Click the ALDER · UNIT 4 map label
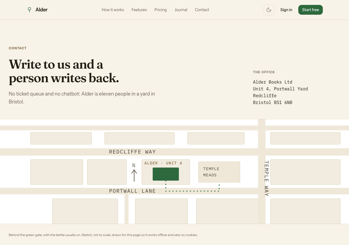This screenshot has height=245, width=349. (x=163, y=163)
